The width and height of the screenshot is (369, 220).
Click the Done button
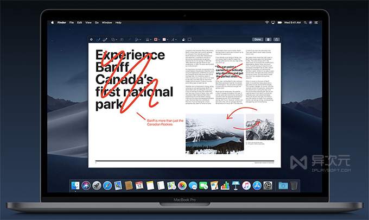(257, 40)
